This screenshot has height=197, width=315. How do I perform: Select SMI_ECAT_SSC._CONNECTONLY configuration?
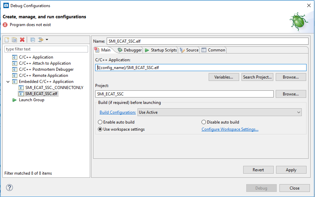point(54,88)
